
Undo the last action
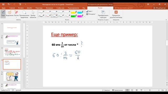[9, 4]
